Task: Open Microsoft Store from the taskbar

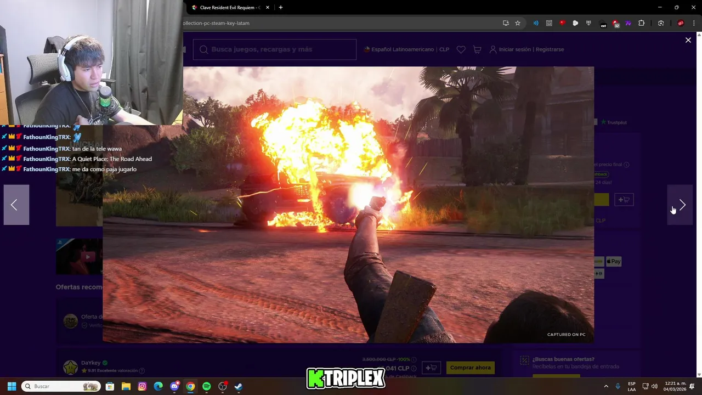Action: (x=110, y=386)
